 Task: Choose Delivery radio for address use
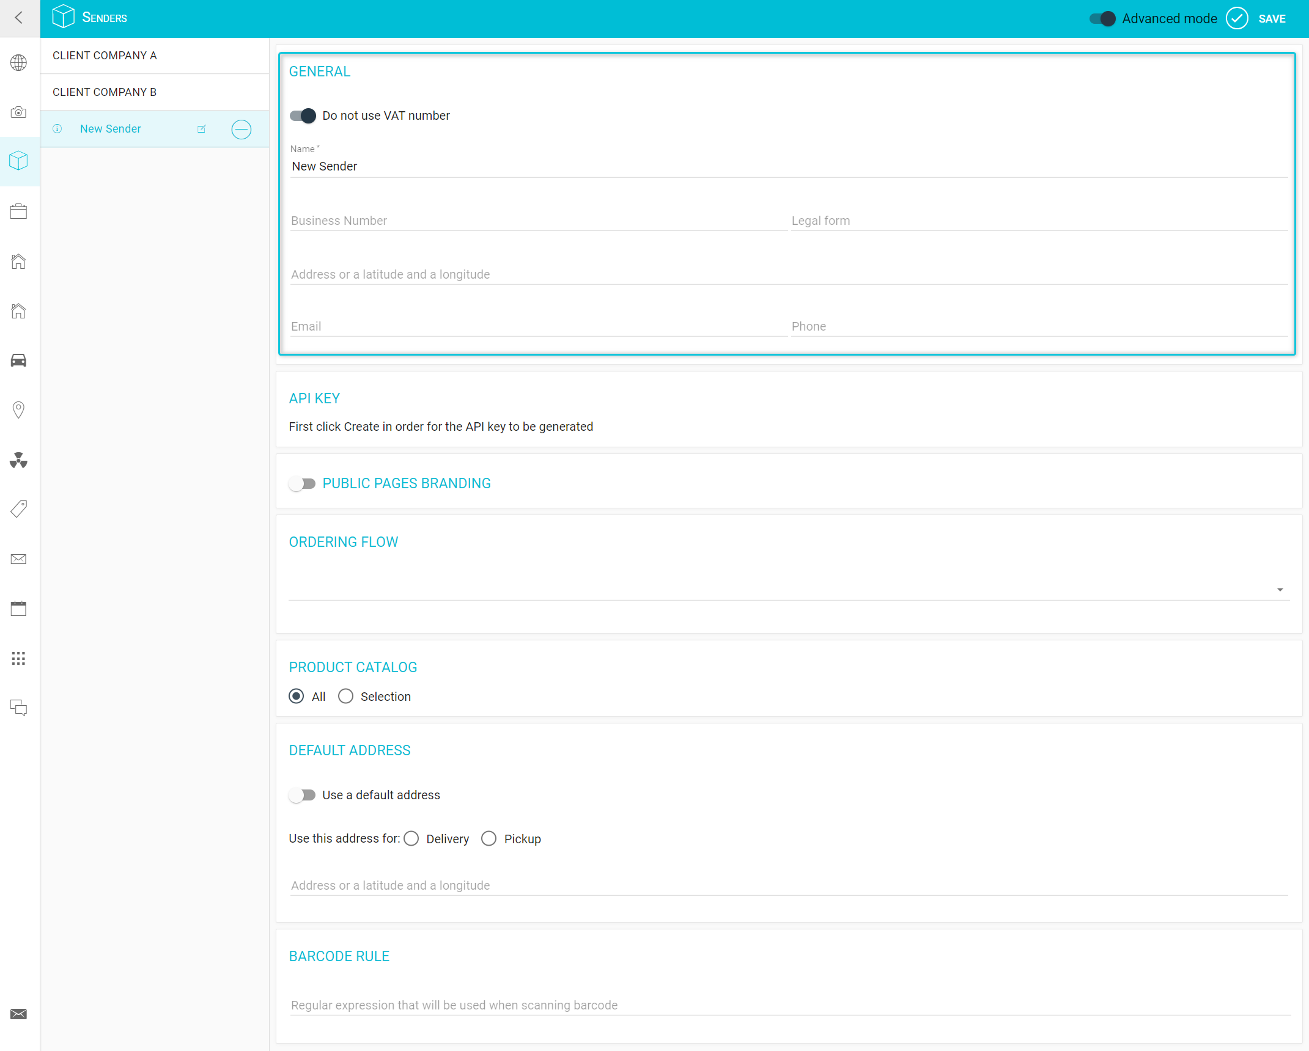411,839
